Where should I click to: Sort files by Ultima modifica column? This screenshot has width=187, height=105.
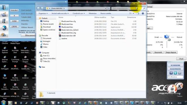click(100, 17)
